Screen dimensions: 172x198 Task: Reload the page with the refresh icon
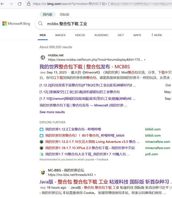coord(20,4)
